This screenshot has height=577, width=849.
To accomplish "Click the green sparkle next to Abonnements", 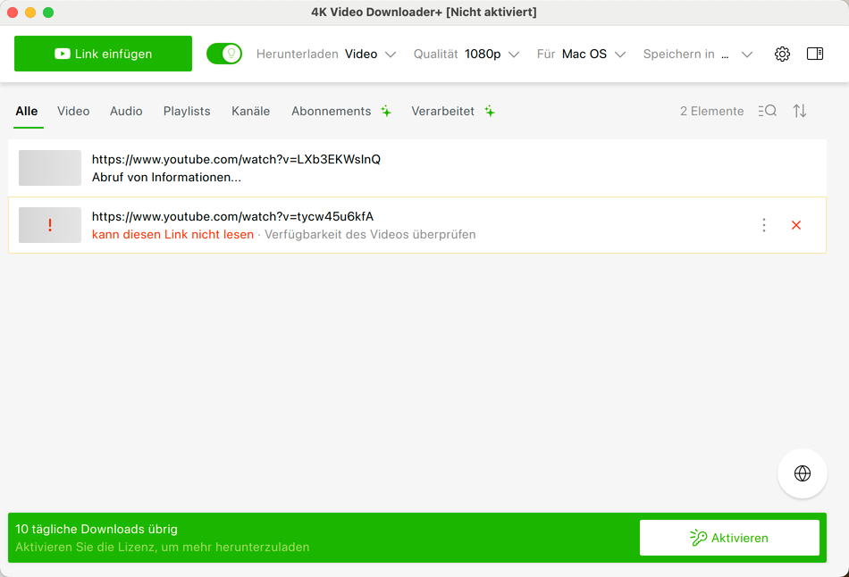I will (386, 111).
